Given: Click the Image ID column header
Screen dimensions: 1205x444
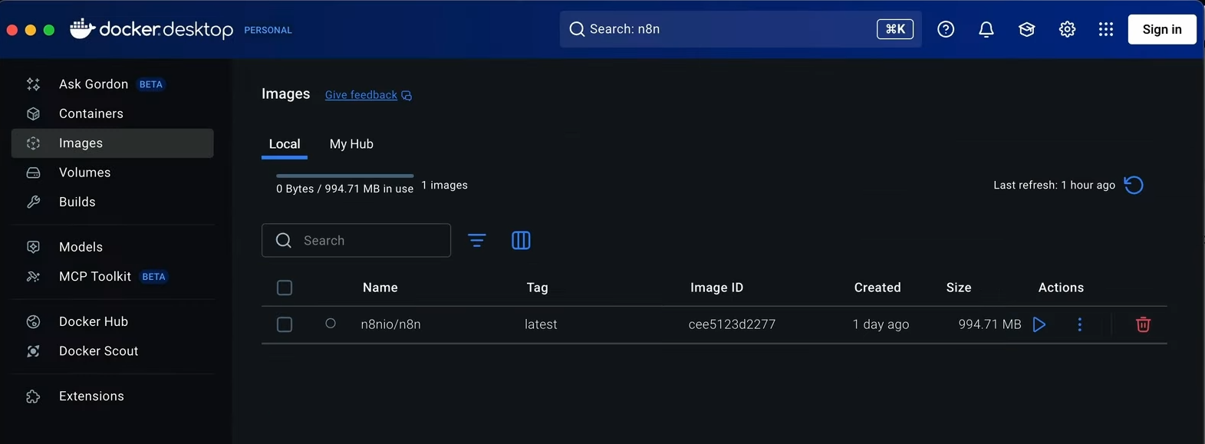Looking at the screenshot, I should [716, 288].
